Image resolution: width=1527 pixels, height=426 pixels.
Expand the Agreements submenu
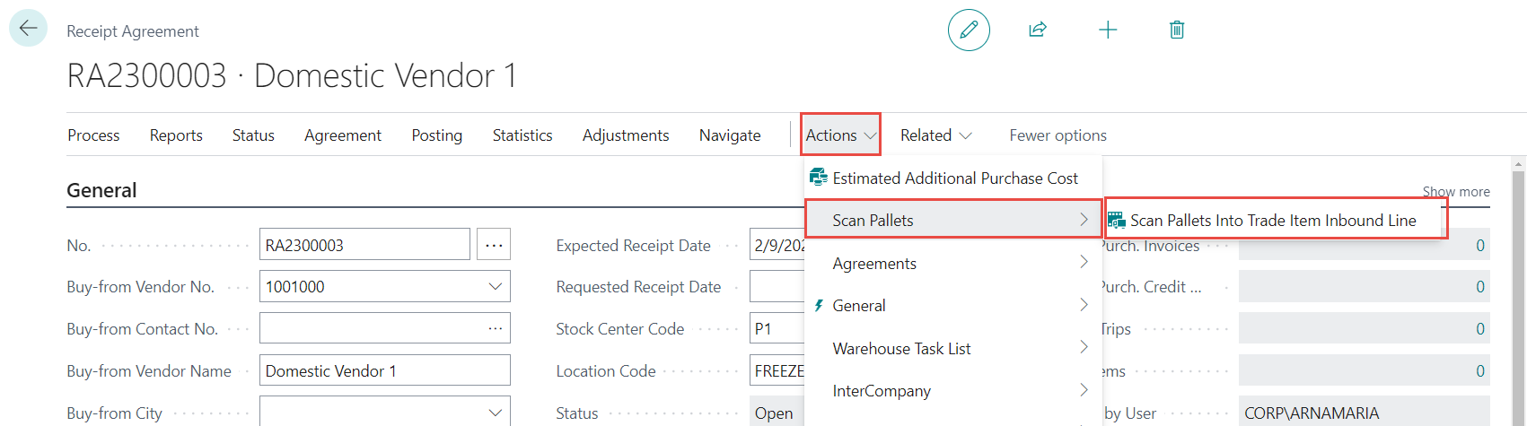953,264
